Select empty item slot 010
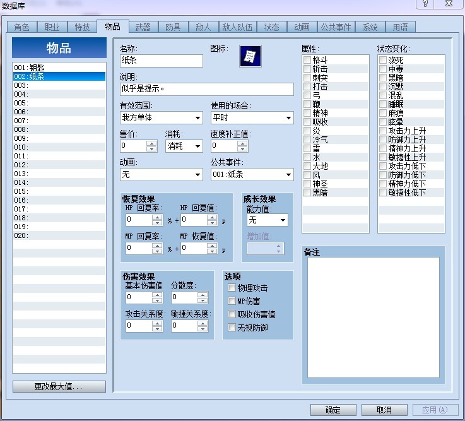 click(x=59, y=147)
